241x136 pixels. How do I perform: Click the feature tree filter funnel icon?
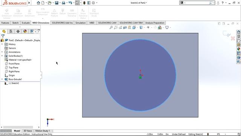click(x=3, y=36)
